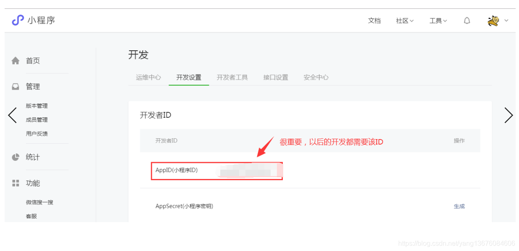Click the Mini Program logo icon
Screen dimensions: 519x251
point(18,20)
